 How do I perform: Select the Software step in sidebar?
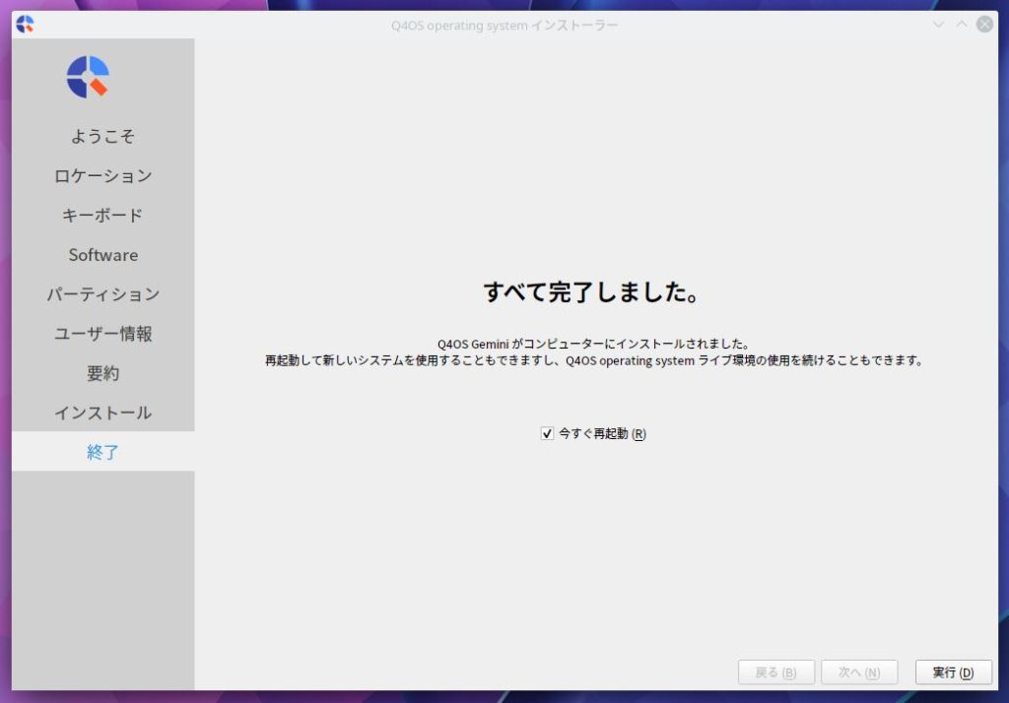(102, 255)
